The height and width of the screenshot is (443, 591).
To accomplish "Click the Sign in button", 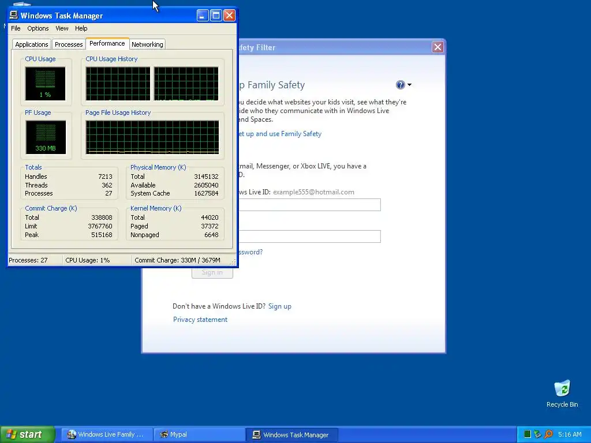I will 212,272.
